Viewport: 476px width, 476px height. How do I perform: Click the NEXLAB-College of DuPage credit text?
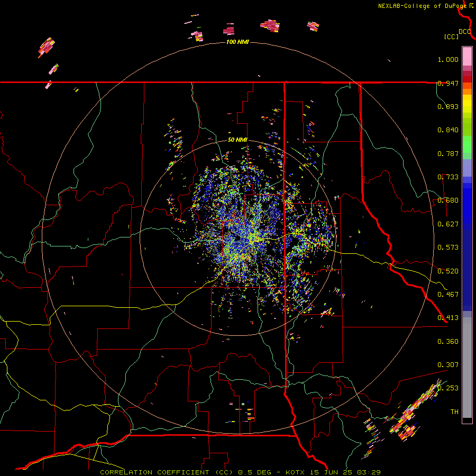click(x=422, y=6)
